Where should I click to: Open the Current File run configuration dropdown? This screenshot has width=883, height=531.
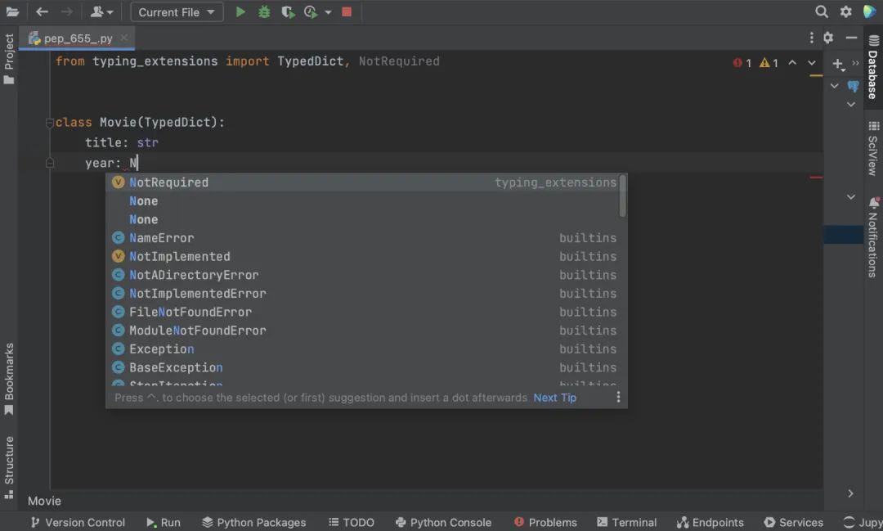click(x=176, y=11)
